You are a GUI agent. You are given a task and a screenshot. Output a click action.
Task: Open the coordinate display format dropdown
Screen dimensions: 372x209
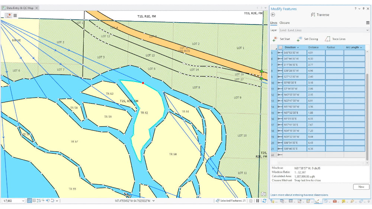[154, 201]
